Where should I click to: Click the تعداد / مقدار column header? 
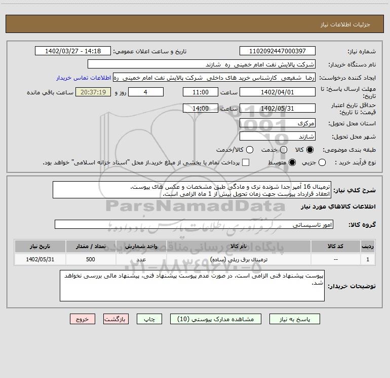91,246
